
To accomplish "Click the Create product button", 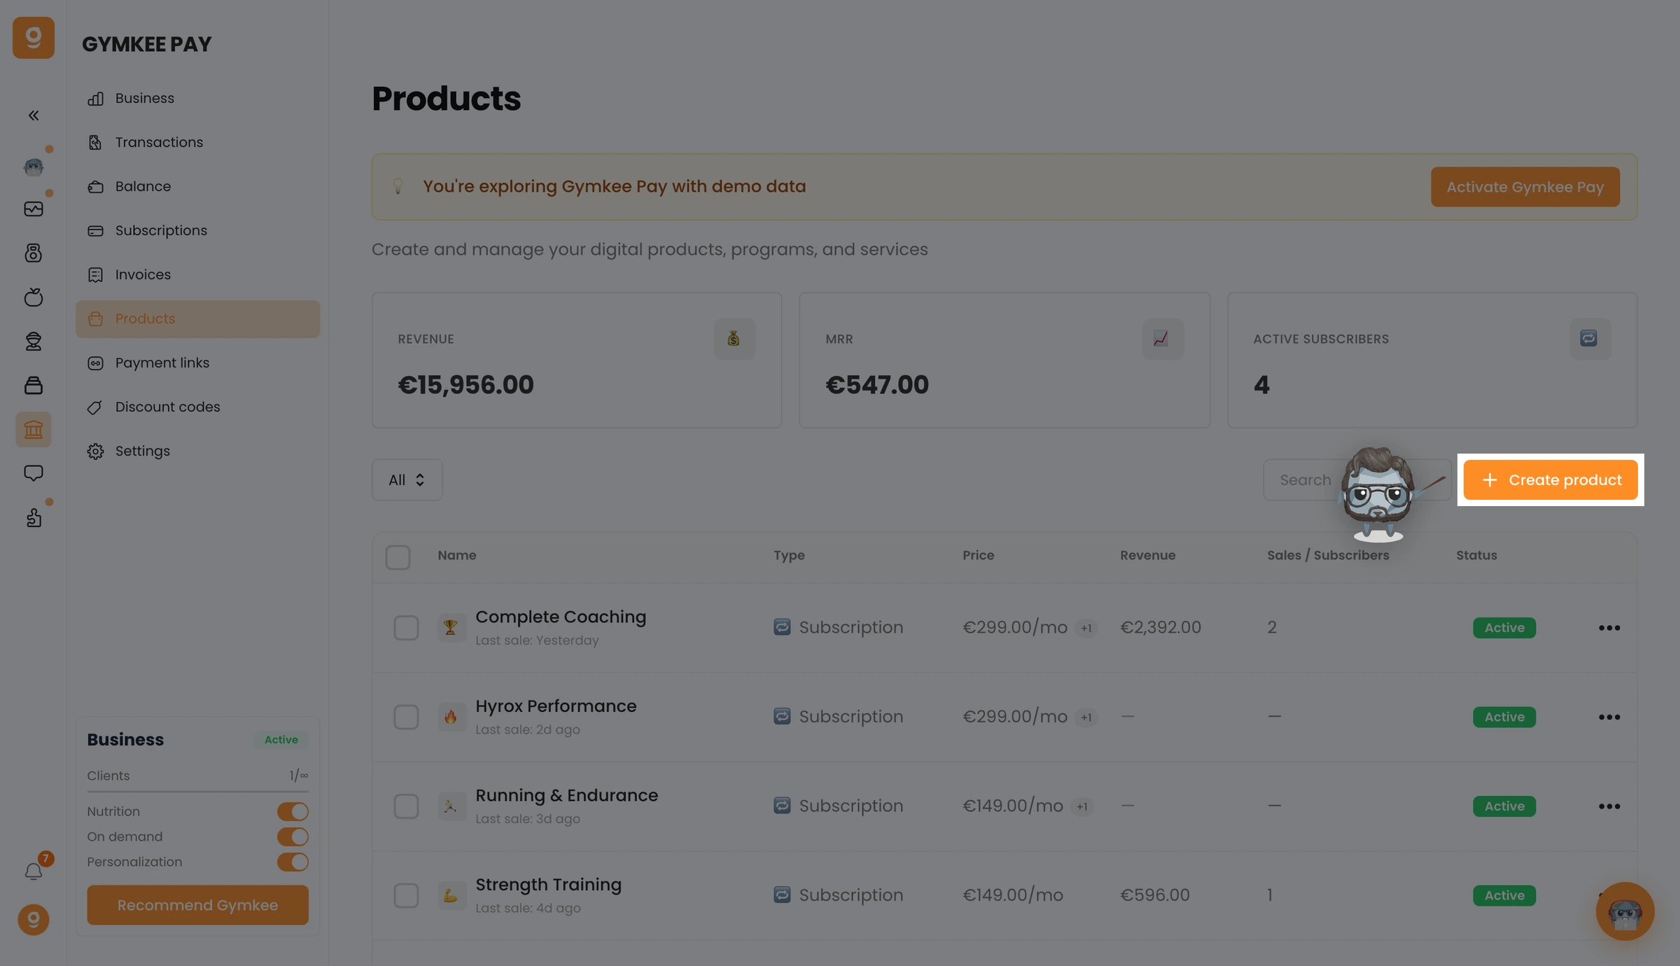I will tap(1550, 479).
